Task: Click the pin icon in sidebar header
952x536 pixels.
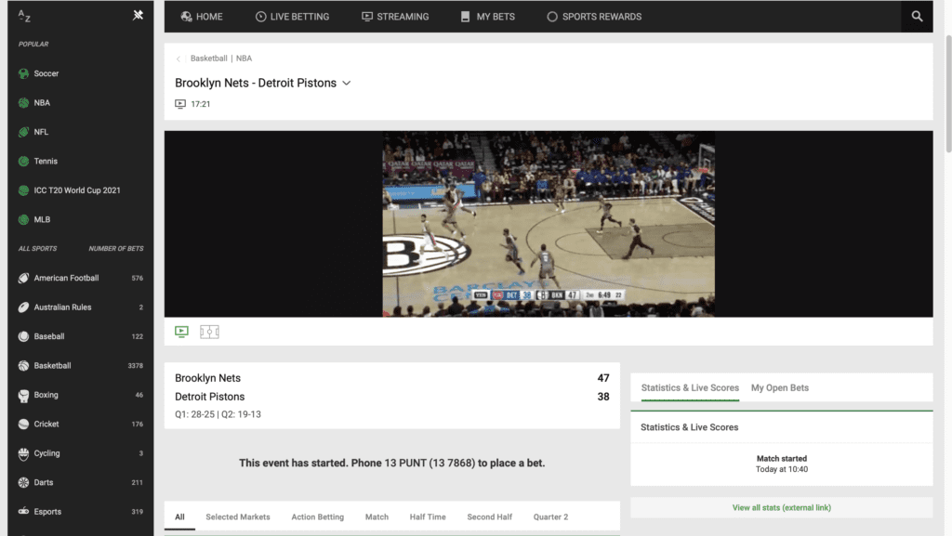Action: [x=139, y=15]
